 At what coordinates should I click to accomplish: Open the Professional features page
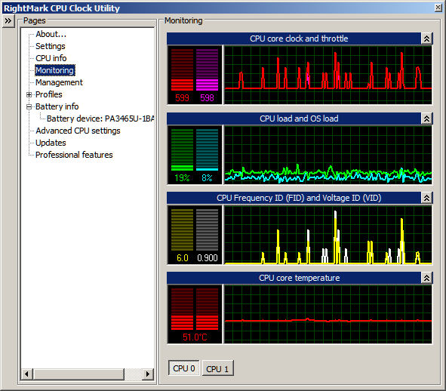tap(74, 155)
